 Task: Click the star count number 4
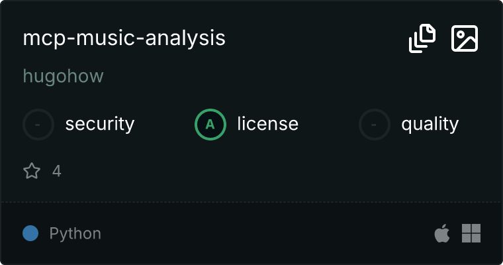click(x=57, y=172)
